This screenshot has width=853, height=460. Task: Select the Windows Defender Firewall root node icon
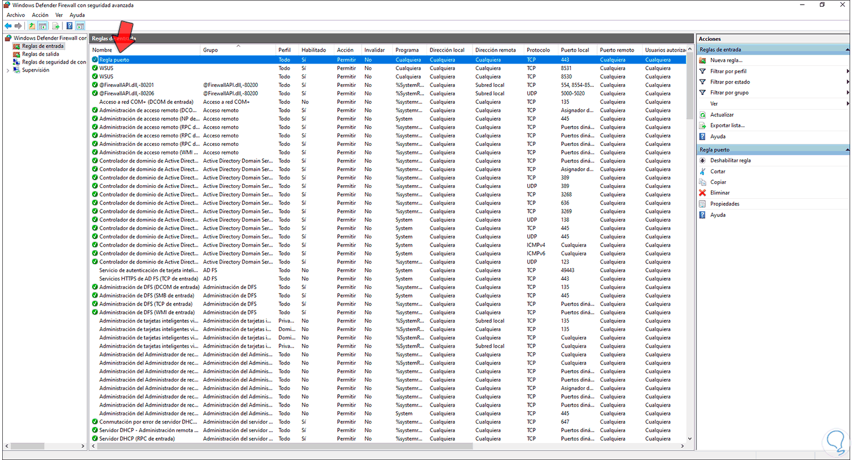point(8,38)
